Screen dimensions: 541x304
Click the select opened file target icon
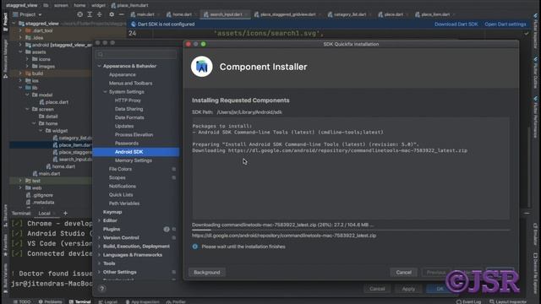80,14
